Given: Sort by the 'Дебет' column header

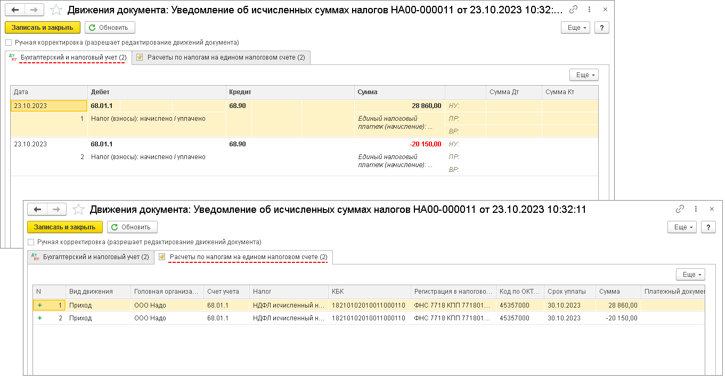Looking at the screenshot, I should 157,92.
